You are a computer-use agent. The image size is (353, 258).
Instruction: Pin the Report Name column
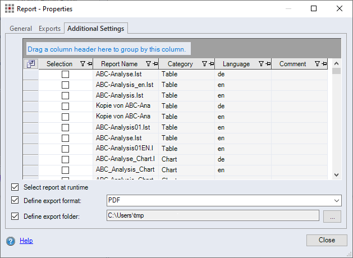[155, 64]
